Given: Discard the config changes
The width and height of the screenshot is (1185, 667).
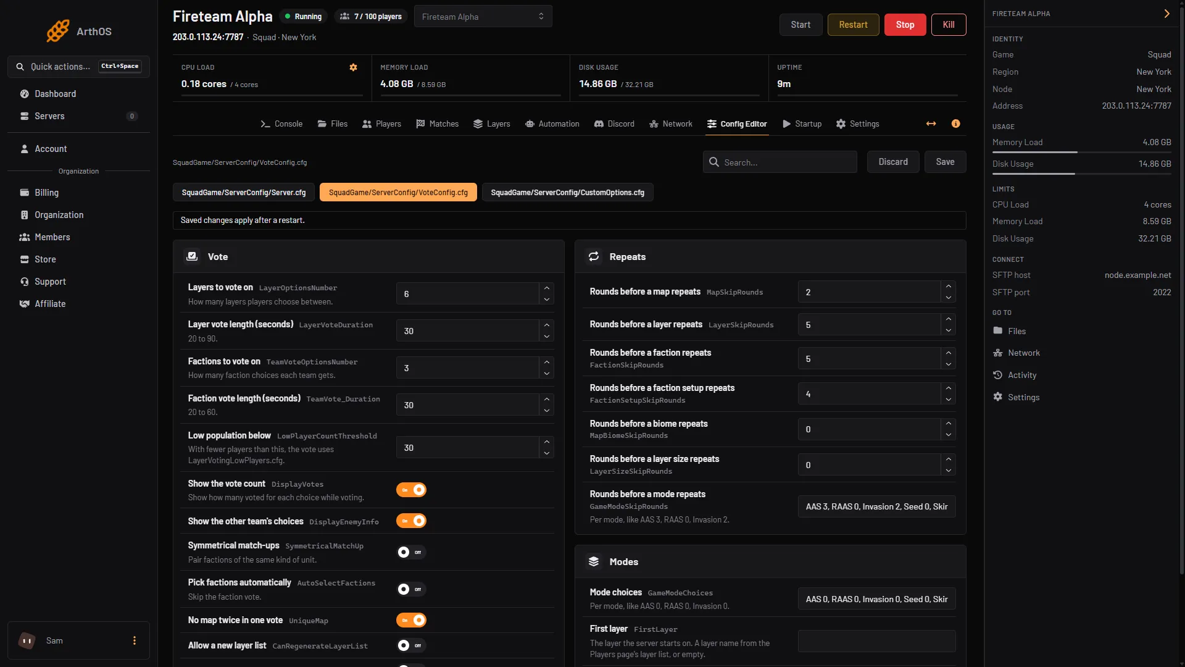Looking at the screenshot, I should pyautogui.click(x=893, y=162).
